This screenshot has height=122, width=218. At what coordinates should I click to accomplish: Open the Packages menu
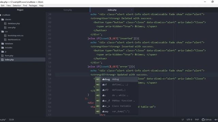coord(33,5)
